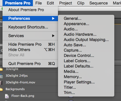Expand the Preferences submenu arrow
Screen dimensions: 121x101
pyautogui.click(x=53, y=18)
